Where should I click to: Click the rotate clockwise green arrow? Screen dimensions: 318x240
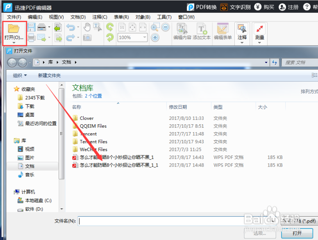tap(110, 38)
